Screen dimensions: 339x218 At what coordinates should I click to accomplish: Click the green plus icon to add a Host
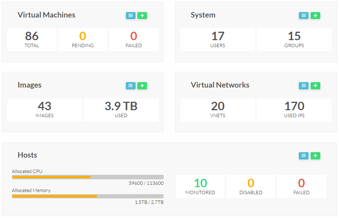(x=315, y=156)
